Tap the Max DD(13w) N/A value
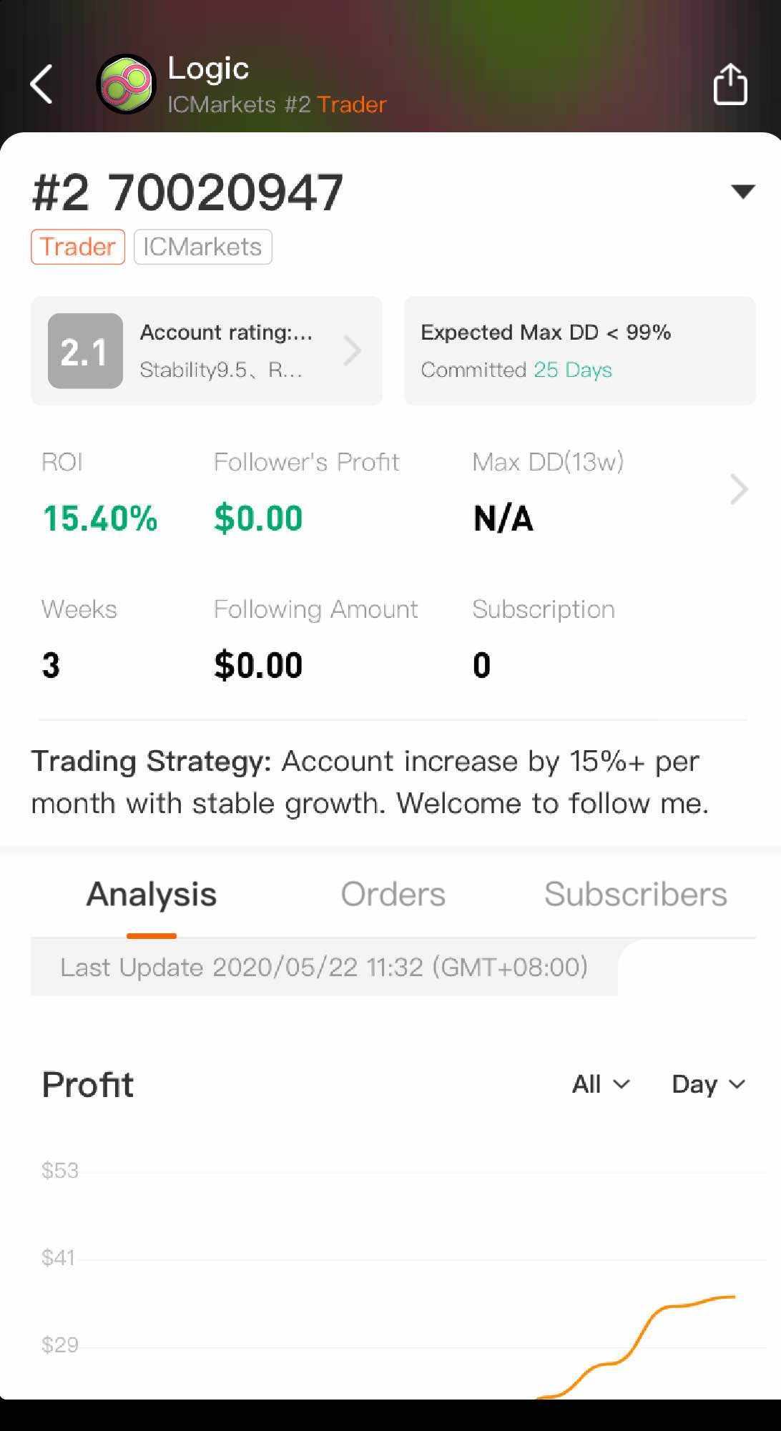The height and width of the screenshot is (1431, 781). point(504,518)
